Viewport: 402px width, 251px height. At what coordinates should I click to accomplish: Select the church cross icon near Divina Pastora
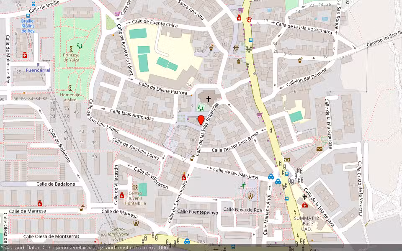coord(209,99)
